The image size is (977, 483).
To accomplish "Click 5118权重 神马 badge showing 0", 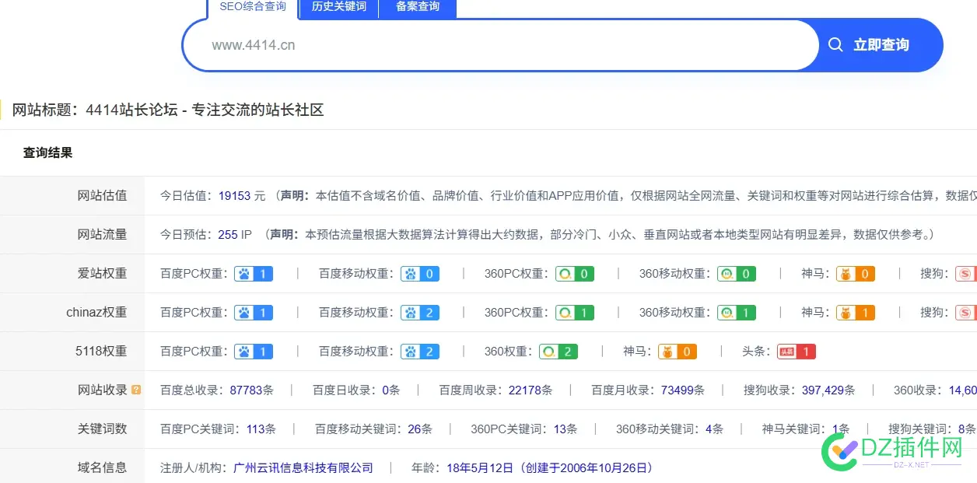I will (x=678, y=352).
